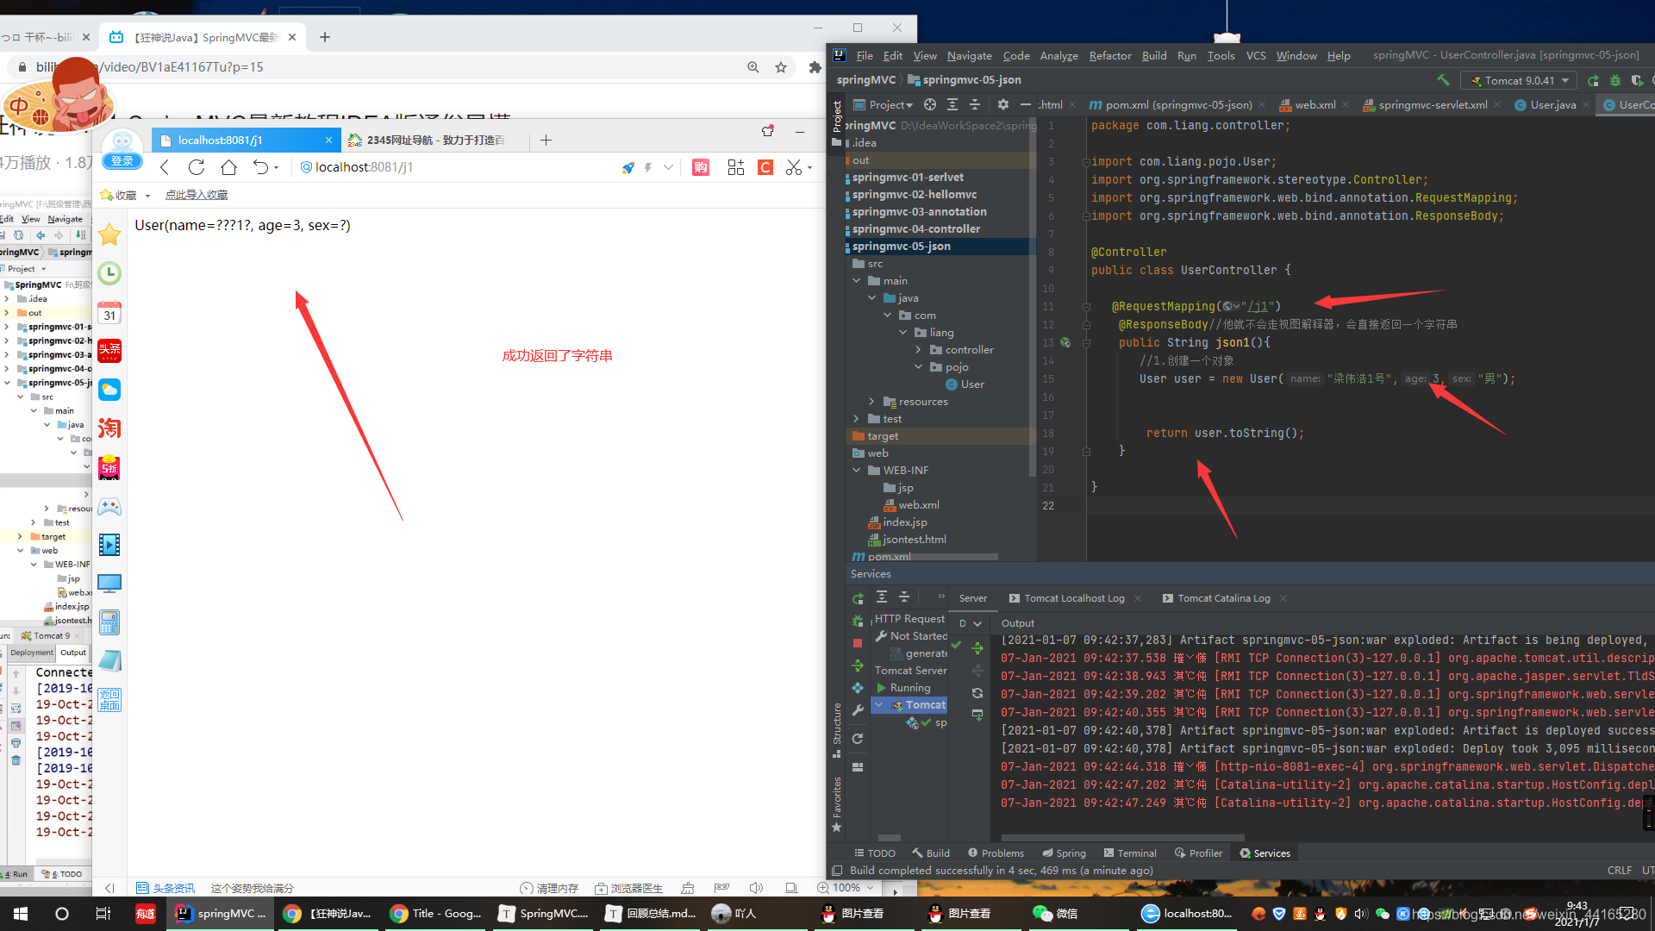Click the browser back arrow icon
This screenshot has height=931, width=1655.
(165, 167)
